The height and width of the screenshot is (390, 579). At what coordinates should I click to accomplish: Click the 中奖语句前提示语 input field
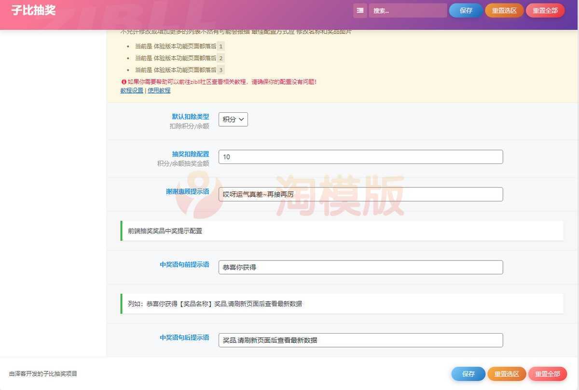[x=360, y=267]
